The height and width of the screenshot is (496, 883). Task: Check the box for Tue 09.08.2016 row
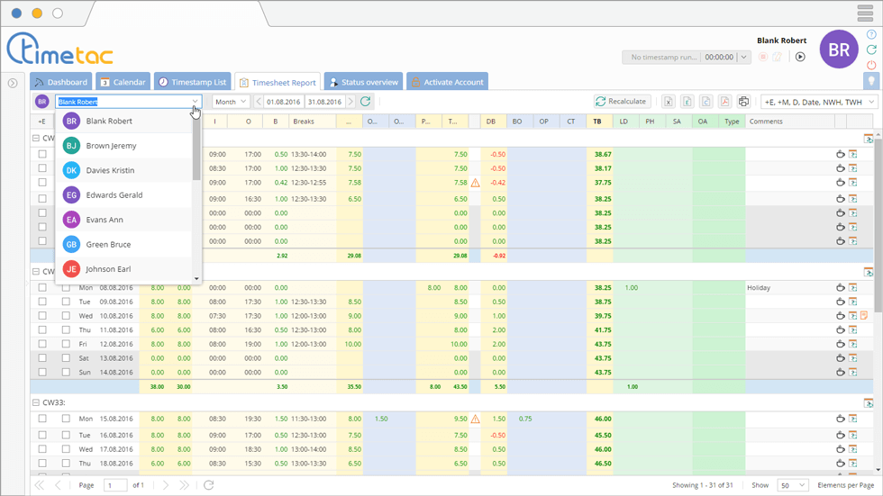pyautogui.click(x=42, y=302)
